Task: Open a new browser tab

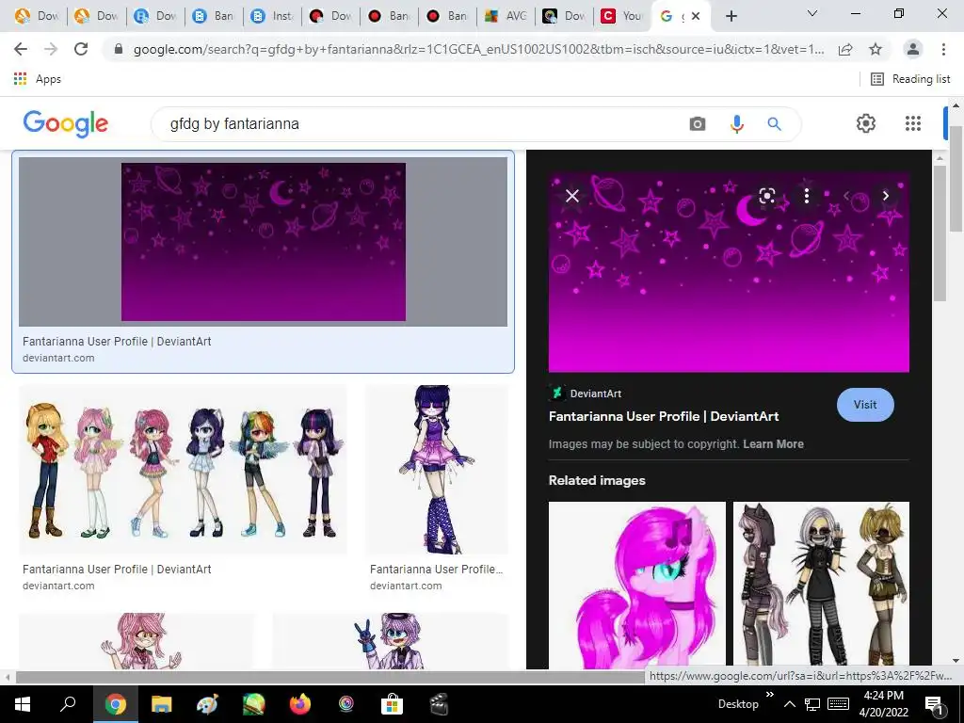Action: coord(731,16)
